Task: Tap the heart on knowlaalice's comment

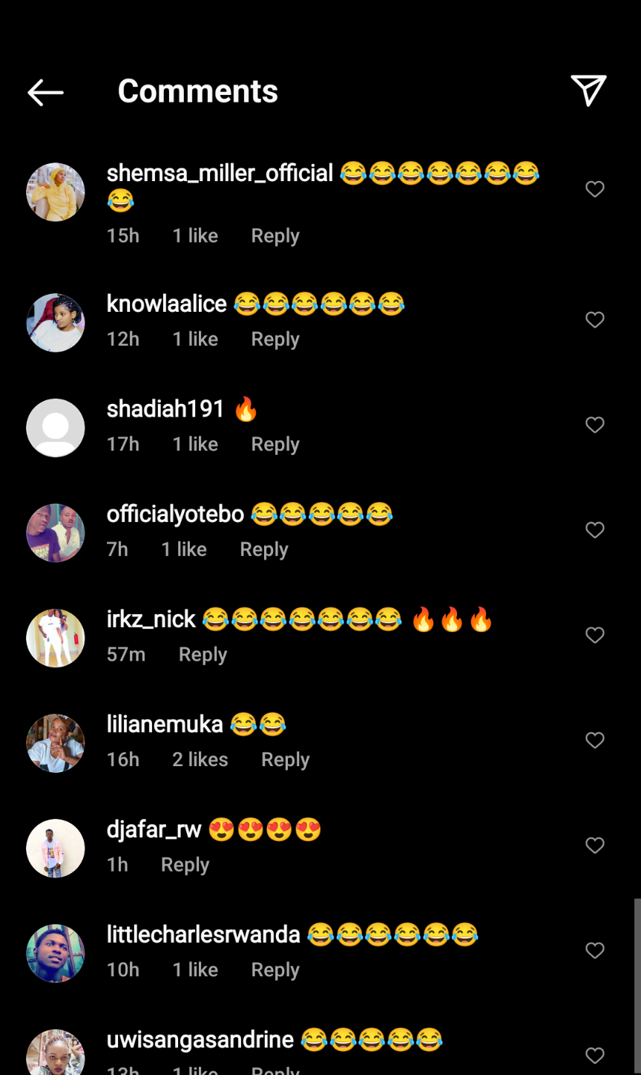Action: (595, 320)
